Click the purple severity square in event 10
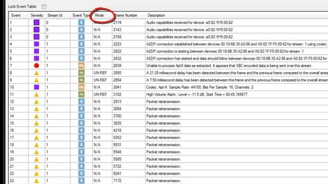The width and height of the screenshot is (328, 184). tap(36, 87)
